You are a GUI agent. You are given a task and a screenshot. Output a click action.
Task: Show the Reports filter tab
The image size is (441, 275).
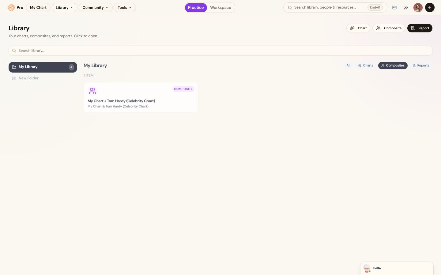click(421, 66)
